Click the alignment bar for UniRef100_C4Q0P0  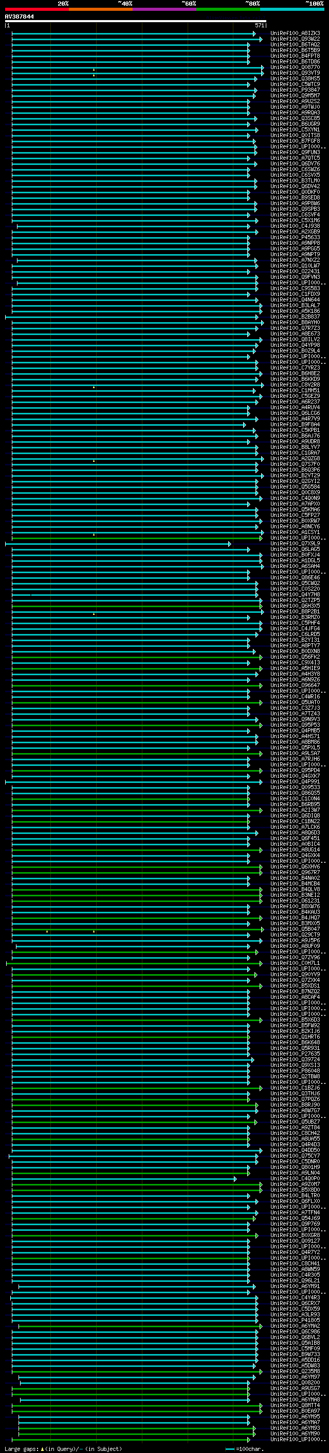click(124, 1179)
